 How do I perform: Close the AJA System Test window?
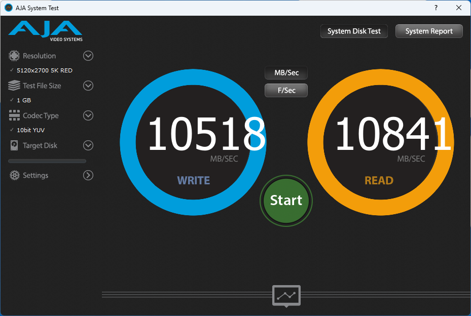pos(459,8)
